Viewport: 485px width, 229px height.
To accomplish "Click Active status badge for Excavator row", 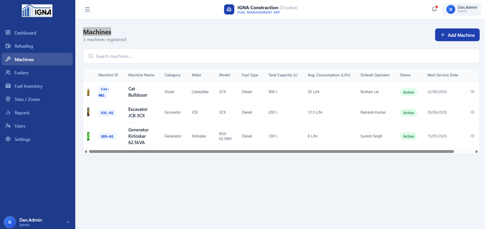I will tap(408, 113).
